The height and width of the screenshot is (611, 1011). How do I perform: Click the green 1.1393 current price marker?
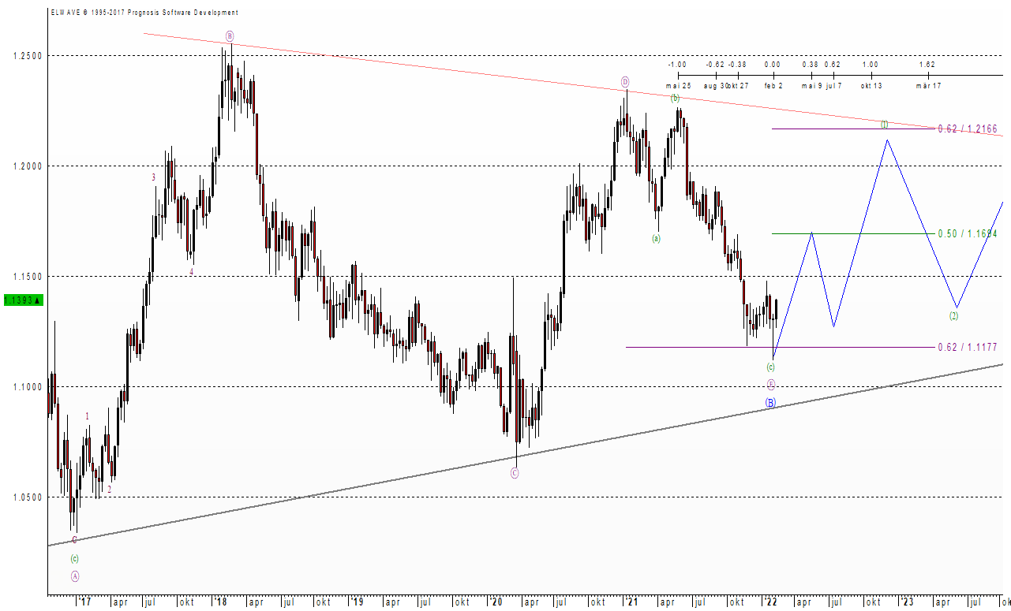pos(23,300)
